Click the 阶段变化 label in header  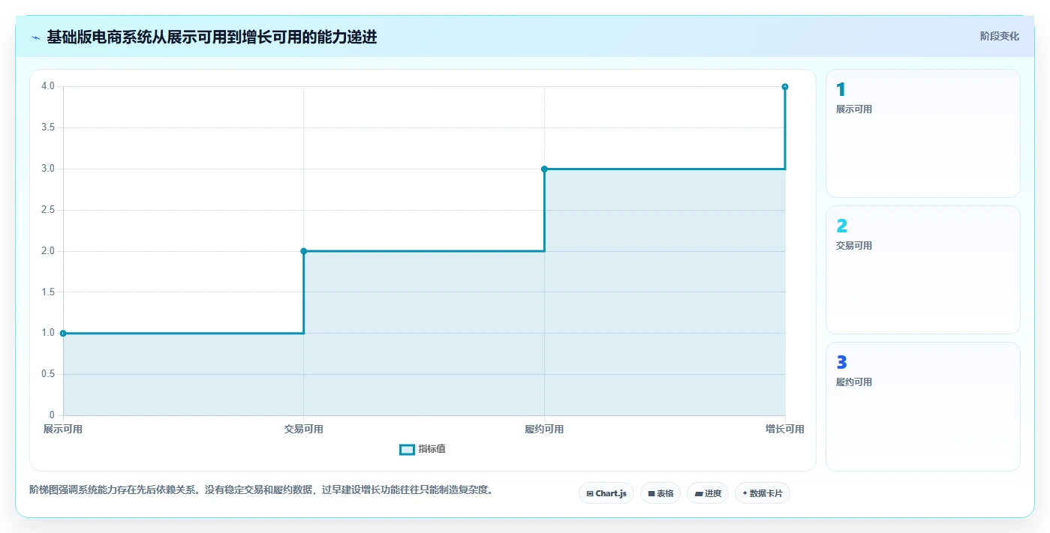tap(1000, 36)
